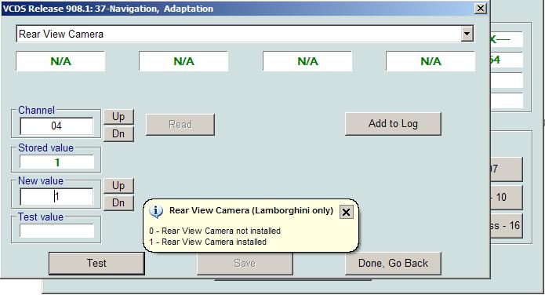Click the first N/A measurement box
The width and height of the screenshot is (545, 295).
tap(60, 61)
